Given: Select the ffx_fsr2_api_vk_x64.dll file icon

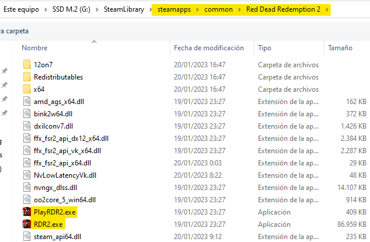Looking at the screenshot, I should [x=27, y=151].
